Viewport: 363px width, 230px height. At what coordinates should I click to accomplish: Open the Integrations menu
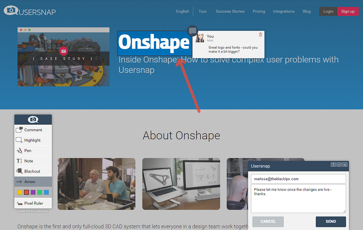[284, 11]
